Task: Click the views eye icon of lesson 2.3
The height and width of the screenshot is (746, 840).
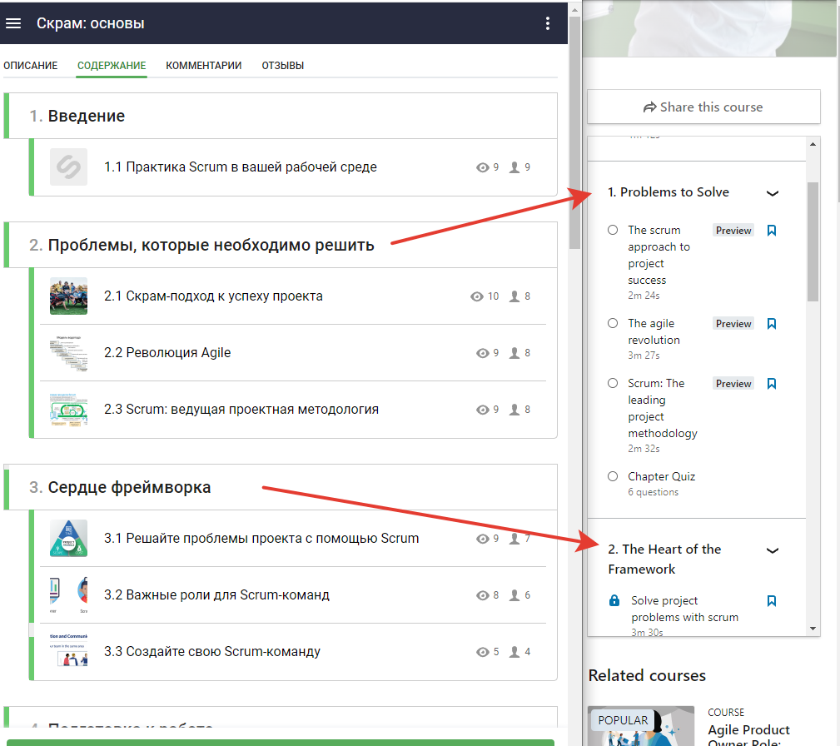Action: coord(482,410)
